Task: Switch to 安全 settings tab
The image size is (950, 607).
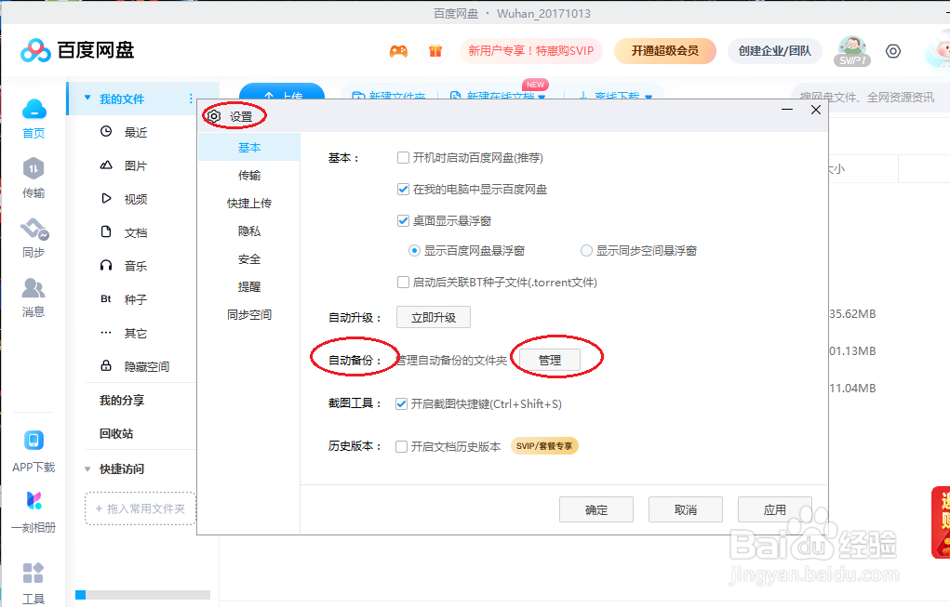Action: tap(249, 259)
